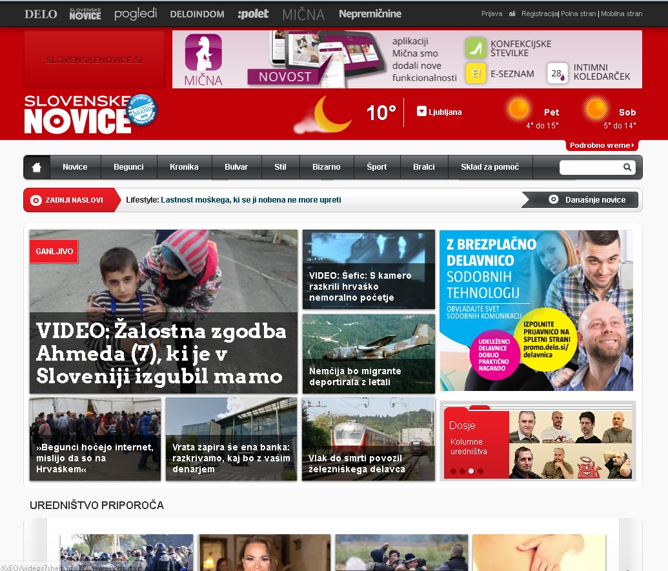Viewport: 668px width, 571px height.
Task: Click the Polet logo in top bar
Action: click(253, 14)
